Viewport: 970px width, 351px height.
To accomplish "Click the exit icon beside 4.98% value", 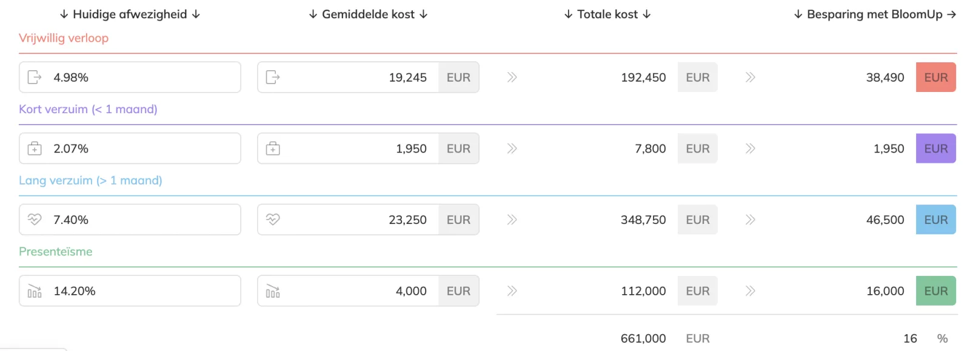I will pos(35,77).
